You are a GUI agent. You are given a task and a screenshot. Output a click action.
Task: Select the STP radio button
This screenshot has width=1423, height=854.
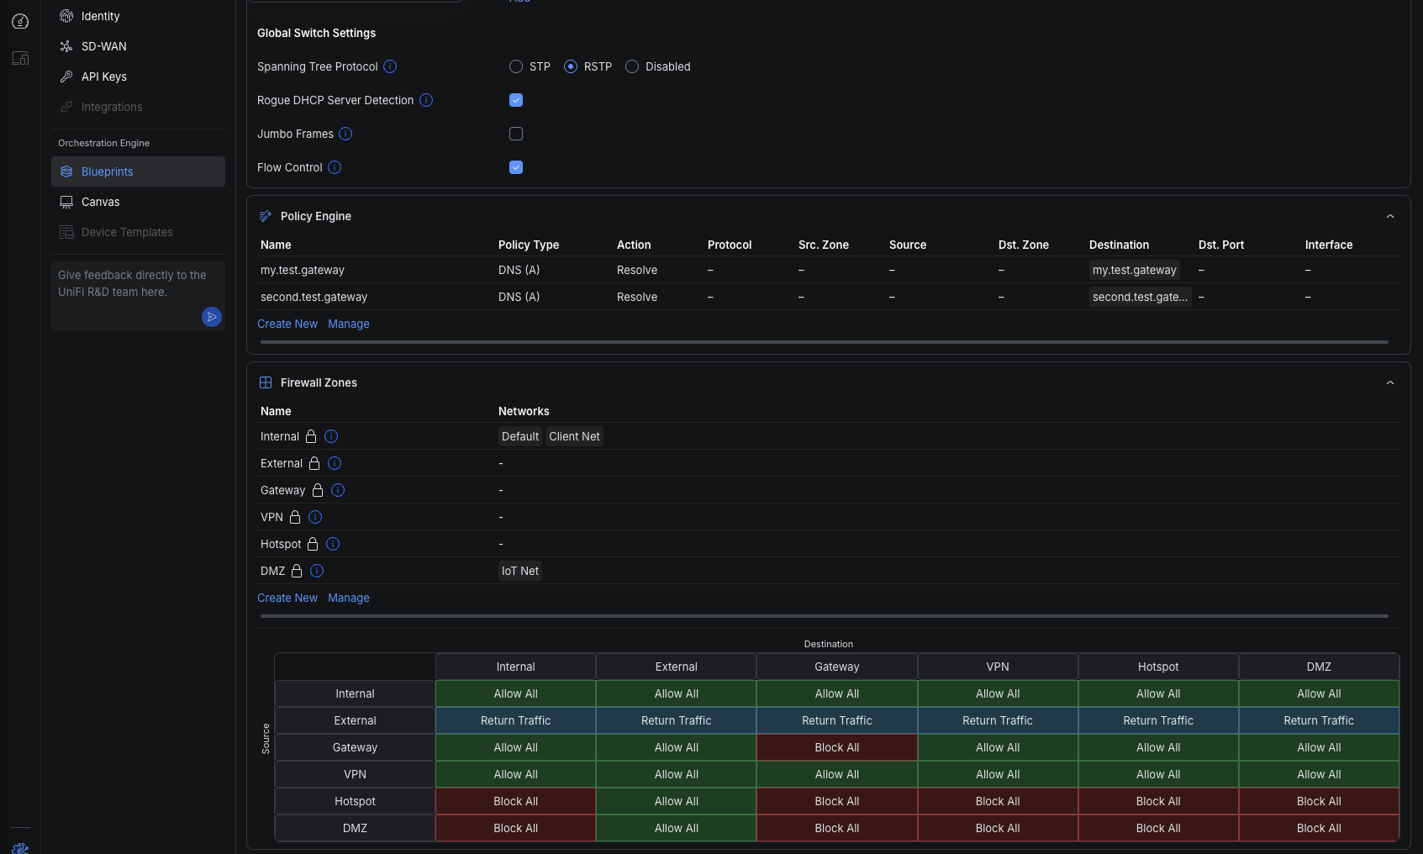(515, 66)
